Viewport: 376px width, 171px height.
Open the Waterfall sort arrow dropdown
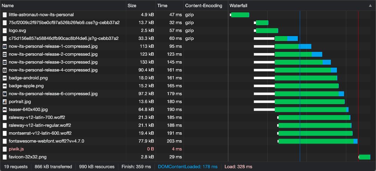click(370, 6)
